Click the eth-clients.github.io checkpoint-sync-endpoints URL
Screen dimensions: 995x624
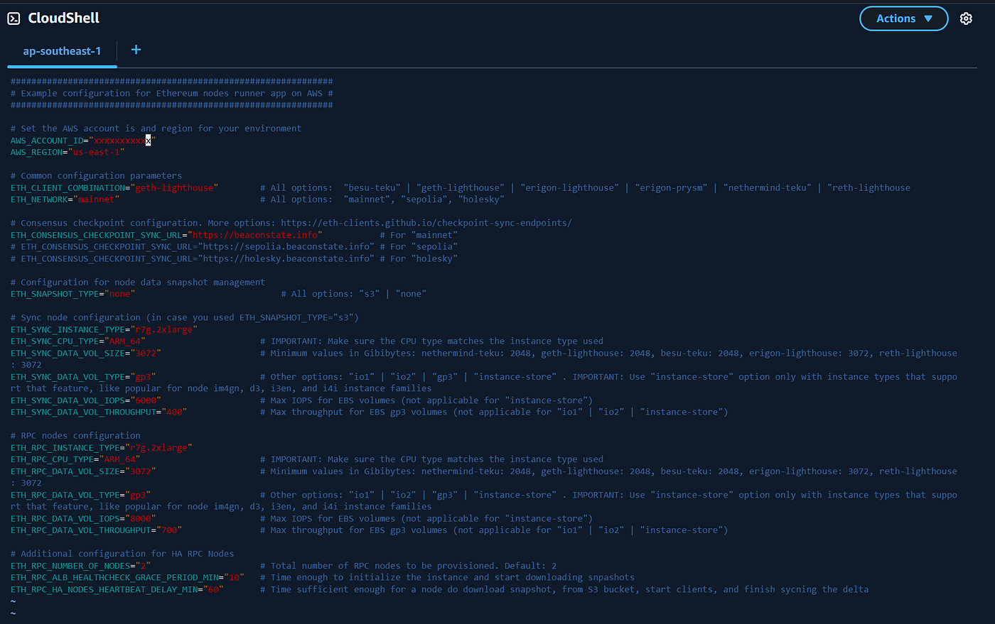pos(426,223)
